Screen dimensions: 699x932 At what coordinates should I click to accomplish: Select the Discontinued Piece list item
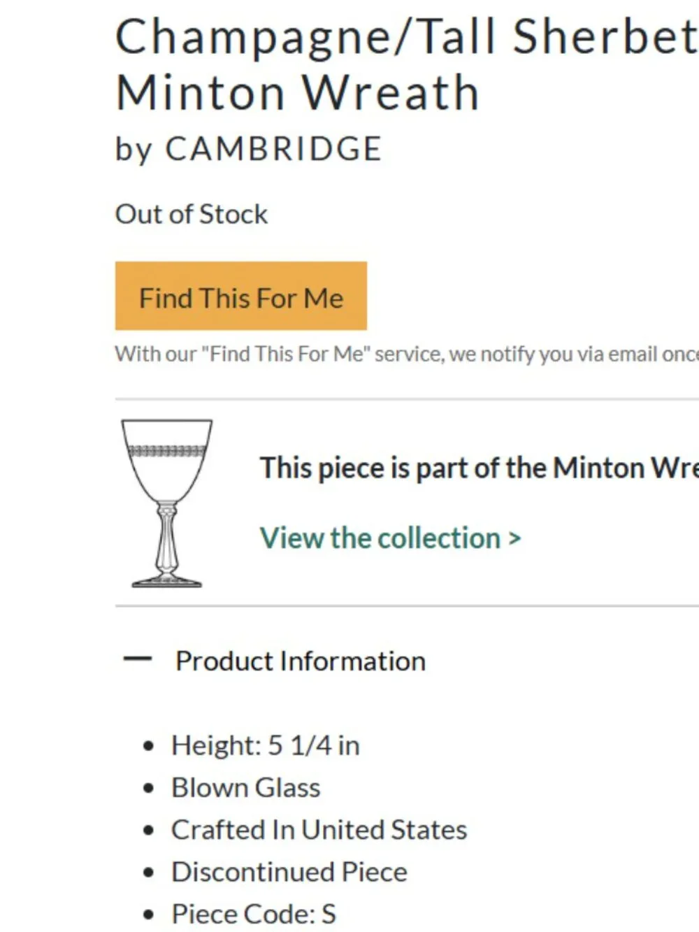pos(289,871)
